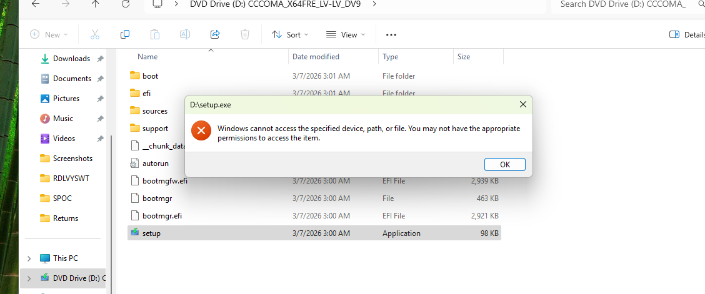
Task: Open the View dropdown menu
Action: pyautogui.click(x=345, y=34)
